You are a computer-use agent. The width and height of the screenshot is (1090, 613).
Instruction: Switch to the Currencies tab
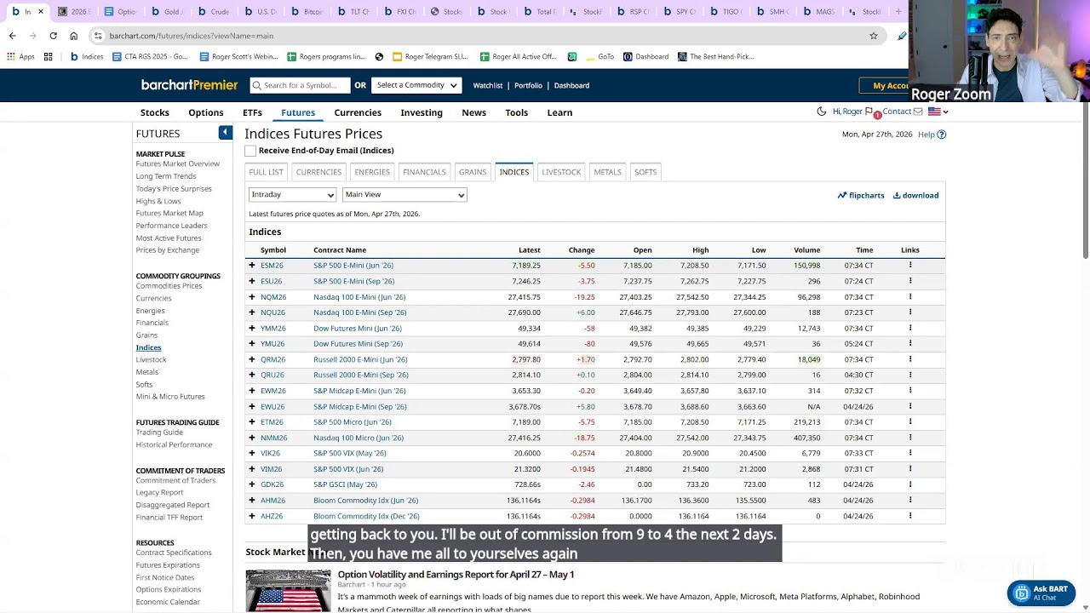pyautogui.click(x=318, y=172)
